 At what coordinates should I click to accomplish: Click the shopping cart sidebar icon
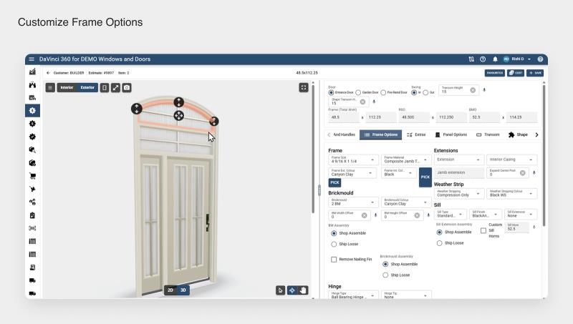(32, 176)
